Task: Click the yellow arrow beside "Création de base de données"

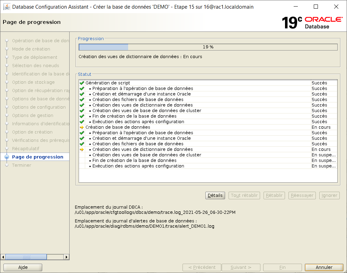Action: coord(82,127)
